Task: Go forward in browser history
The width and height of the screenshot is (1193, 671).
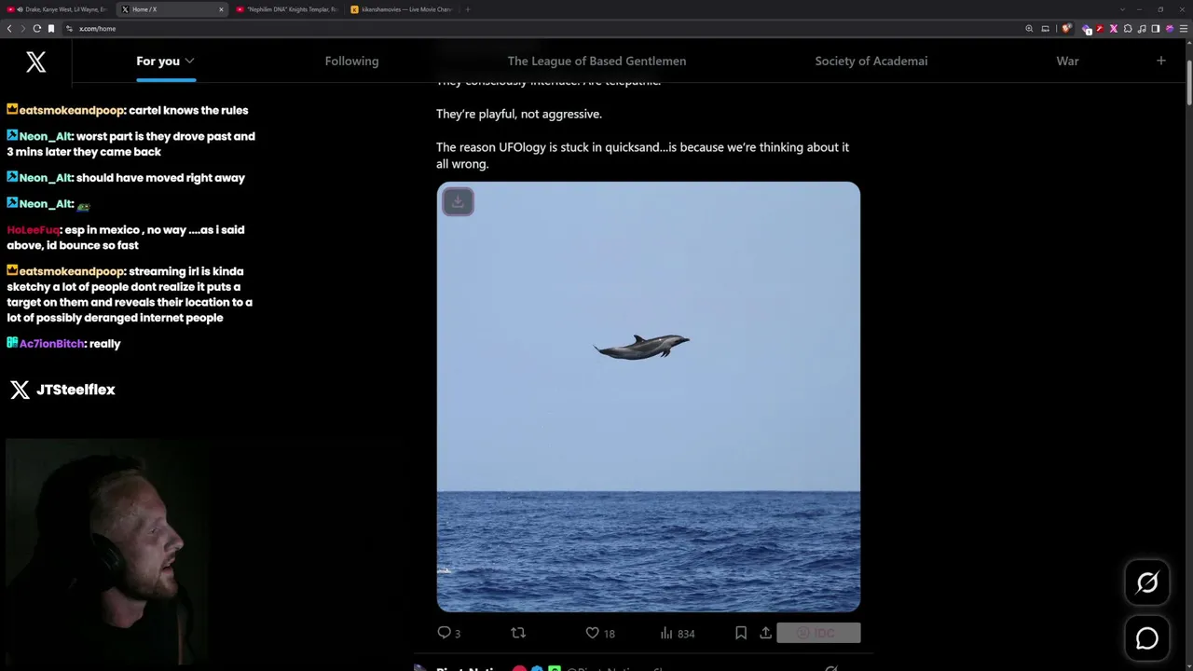Action: [x=23, y=29]
